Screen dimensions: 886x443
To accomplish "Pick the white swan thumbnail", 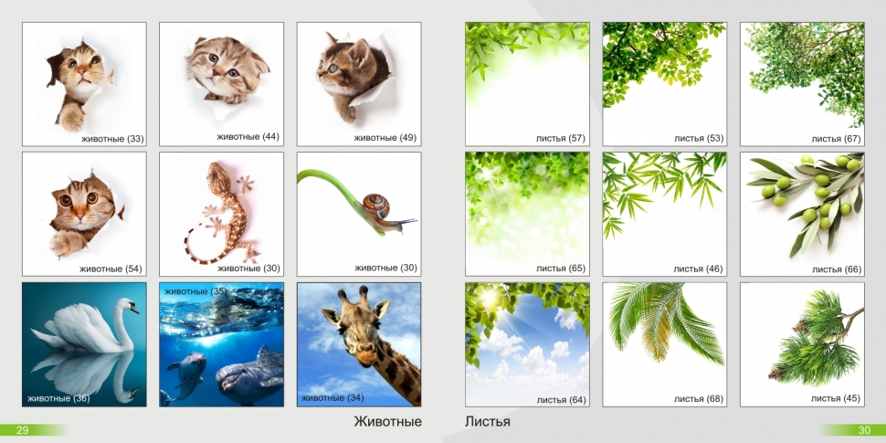I will click(x=84, y=344).
